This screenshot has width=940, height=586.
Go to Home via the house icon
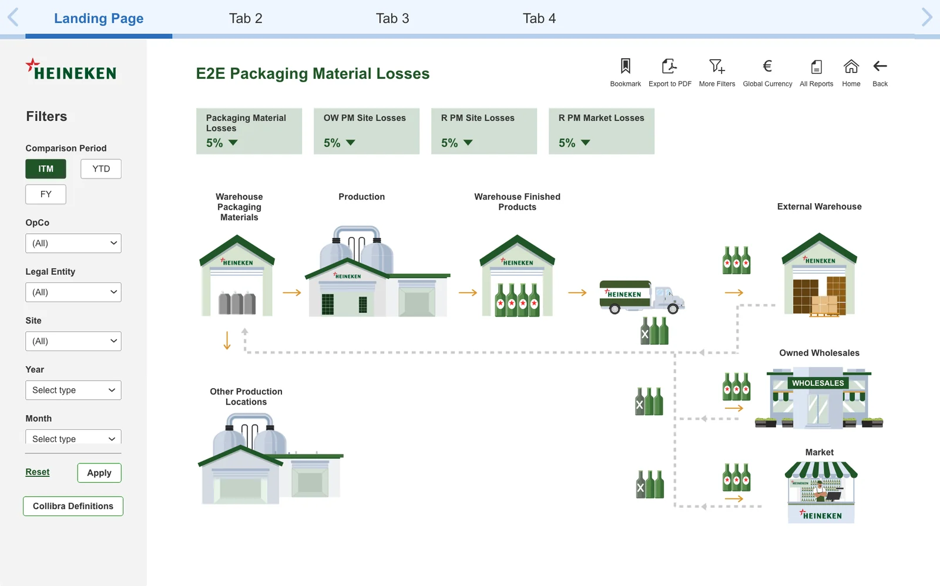pyautogui.click(x=851, y=66)
